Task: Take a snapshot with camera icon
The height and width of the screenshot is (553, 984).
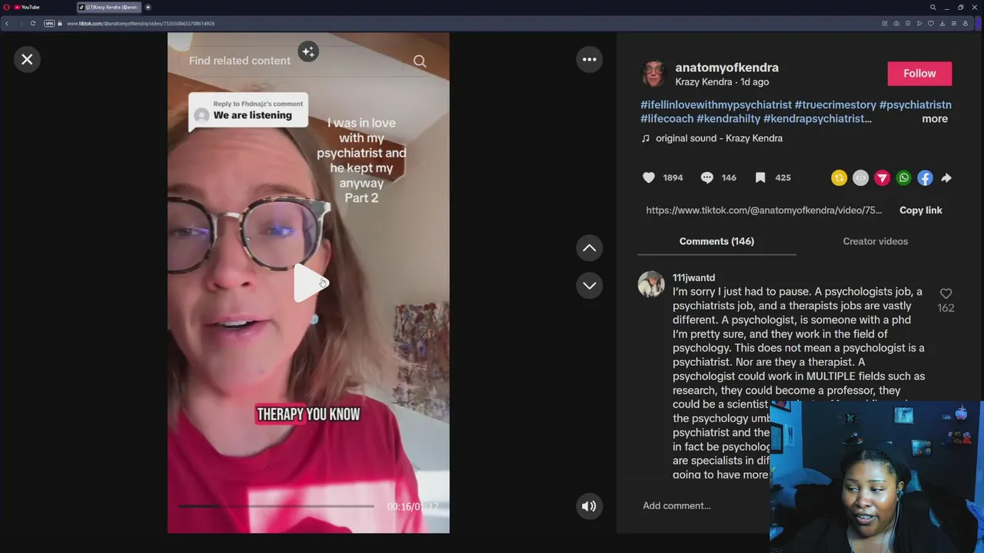Action: click(x=896, y=23)
